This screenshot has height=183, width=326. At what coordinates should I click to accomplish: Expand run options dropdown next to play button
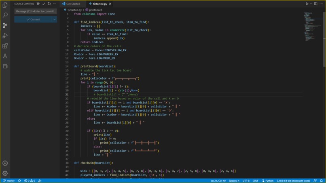tap(311, 4)
